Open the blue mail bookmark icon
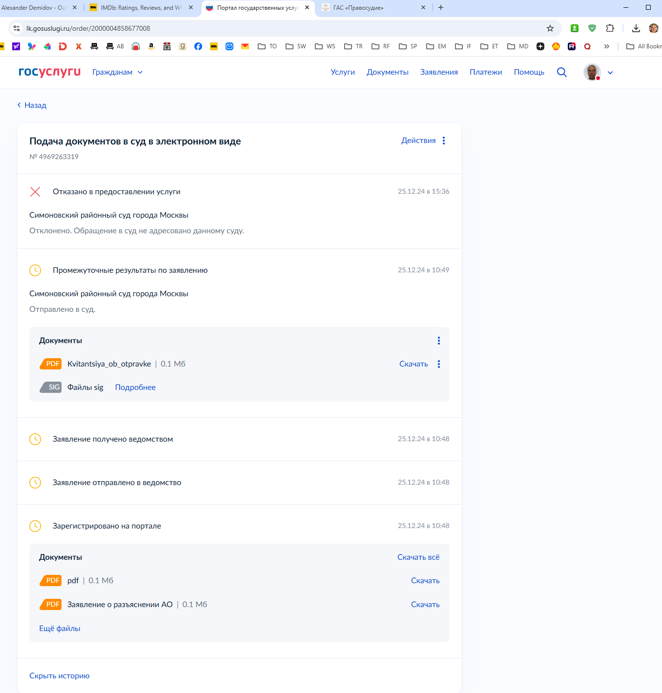 [229, 46]
